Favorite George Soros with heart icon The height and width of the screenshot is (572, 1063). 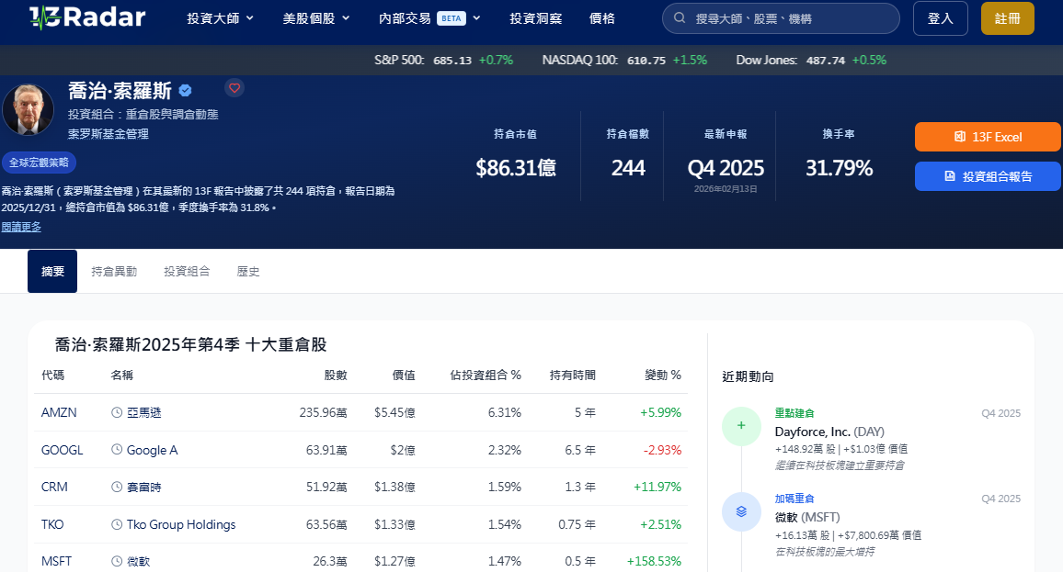pos(234,88)
